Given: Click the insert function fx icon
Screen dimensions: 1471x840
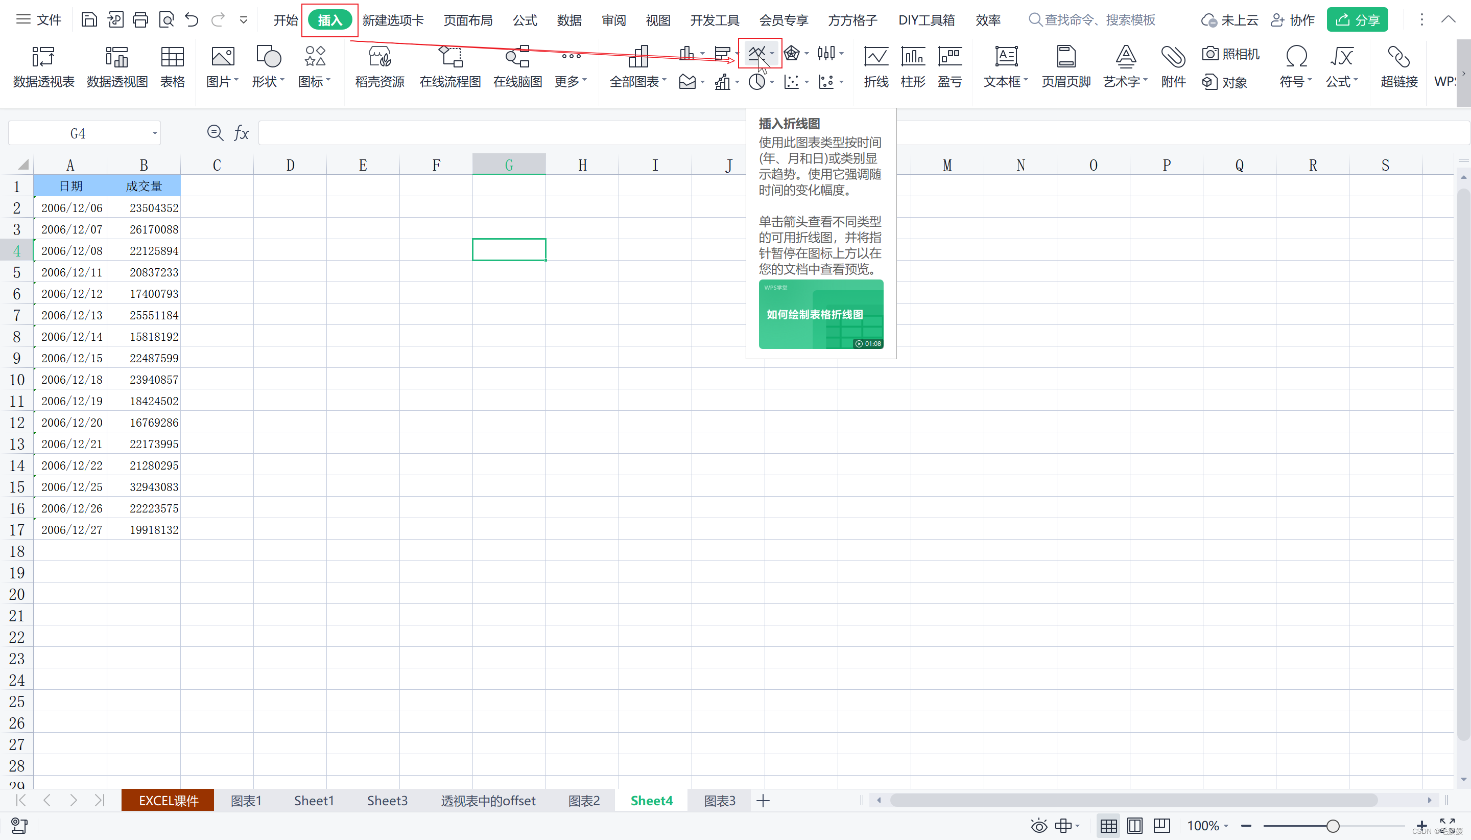Looking at the screenshot, I should click(x=242, y=133).
